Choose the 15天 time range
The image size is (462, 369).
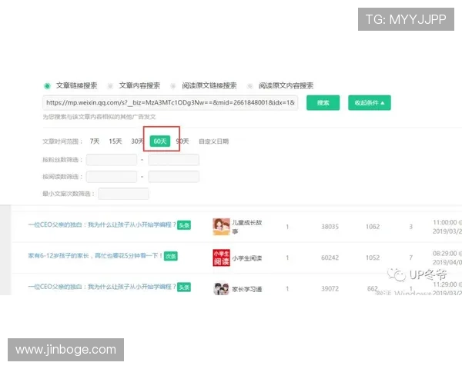pos(115,141)
